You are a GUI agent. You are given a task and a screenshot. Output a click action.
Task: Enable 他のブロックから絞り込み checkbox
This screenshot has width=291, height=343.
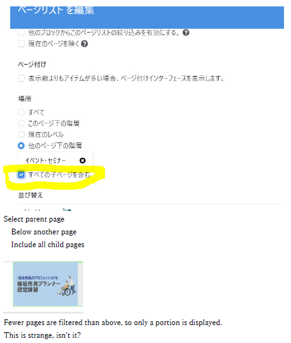[21, 33]
